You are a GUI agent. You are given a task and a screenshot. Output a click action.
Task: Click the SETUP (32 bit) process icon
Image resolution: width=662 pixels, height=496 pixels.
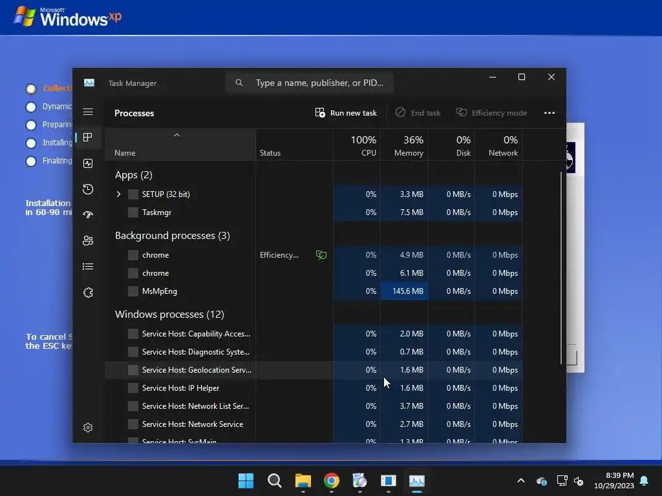click(x=133, y=194)
